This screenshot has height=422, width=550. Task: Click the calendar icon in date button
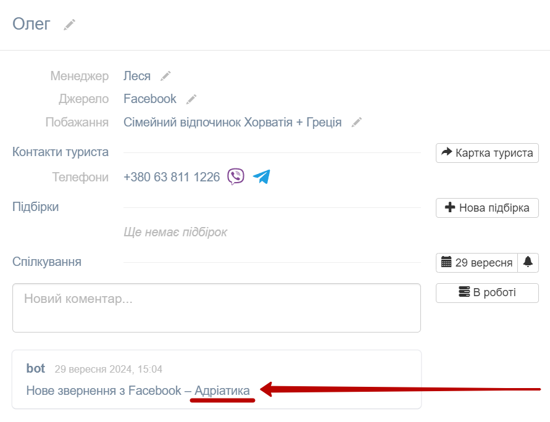pyautogui.click(x=446, y=262)
